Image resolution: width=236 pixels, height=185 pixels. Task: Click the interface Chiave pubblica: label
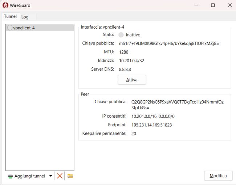point(98,43)
